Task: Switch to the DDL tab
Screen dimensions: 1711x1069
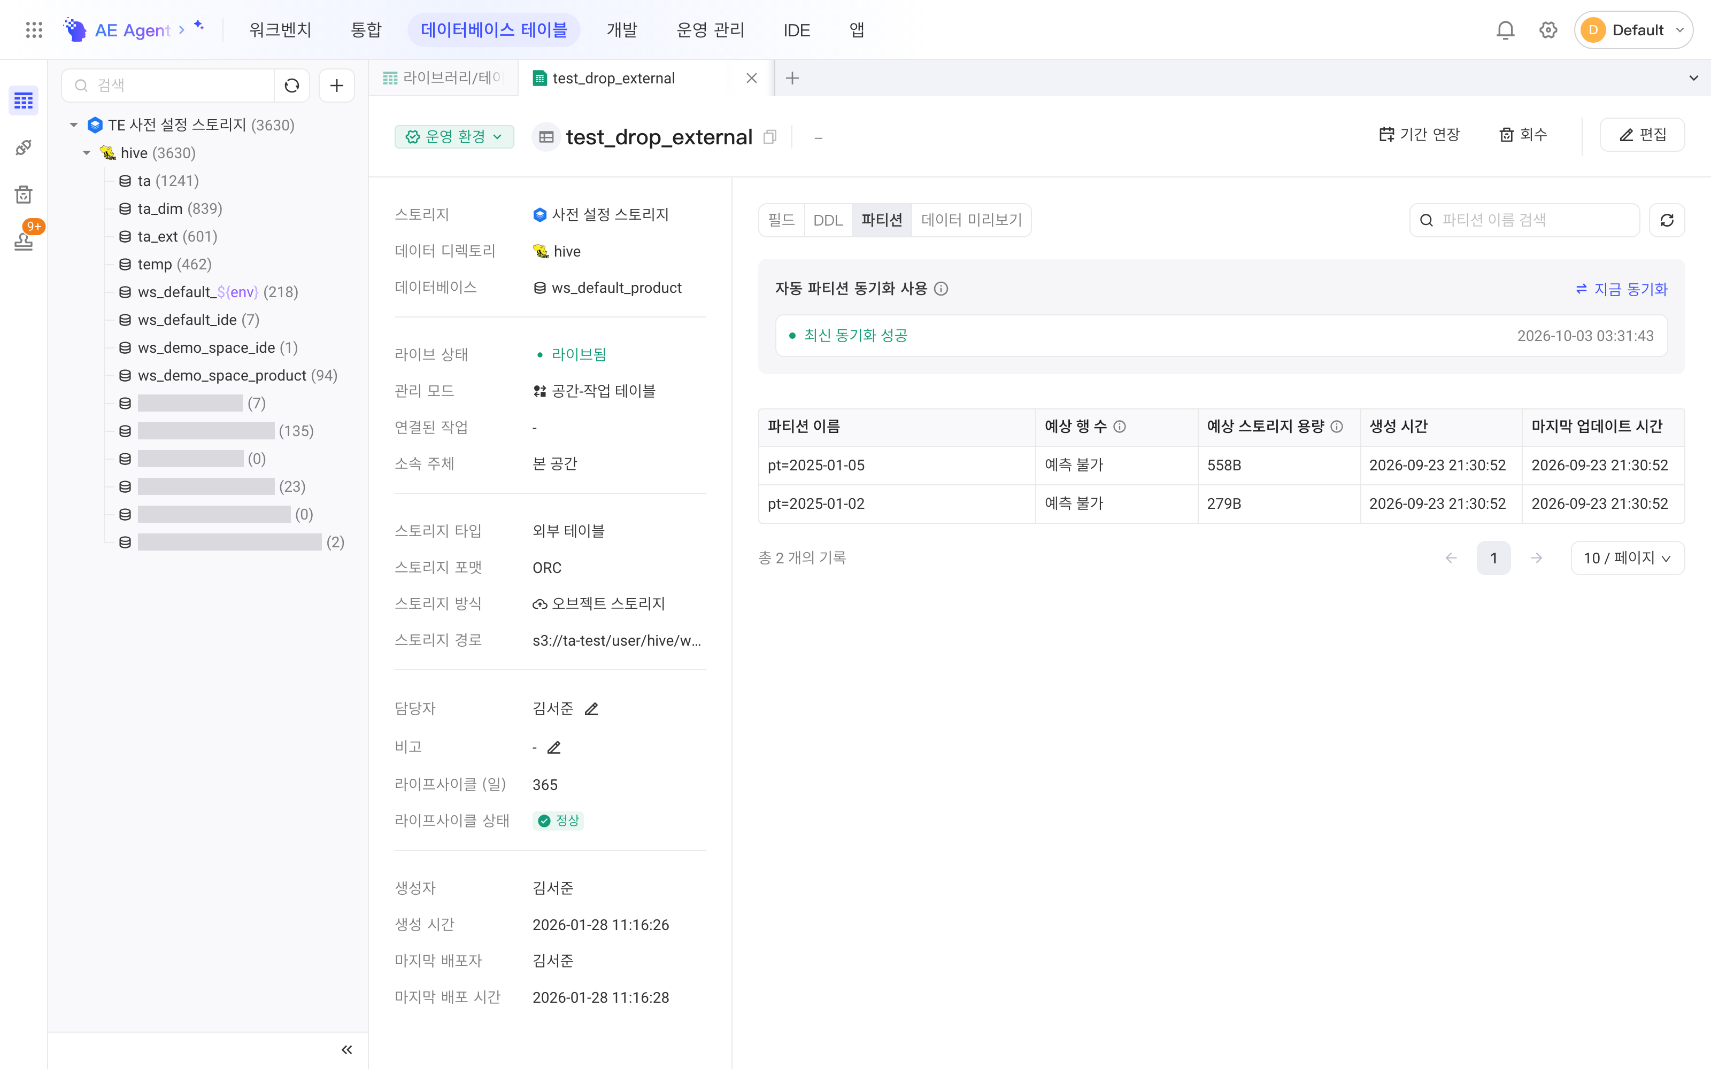Action: pos(828,220)
